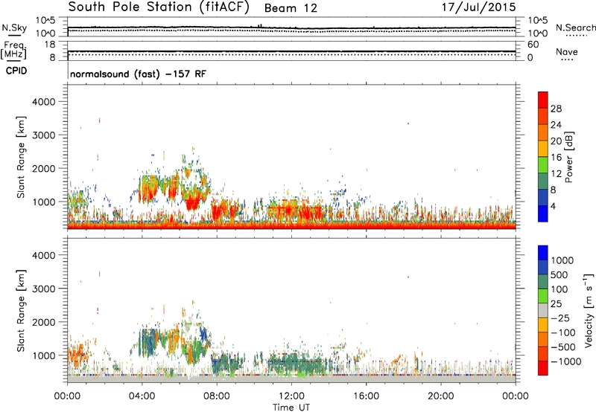Pick the dark green Power segment between 8 and 12
Viewport: 596px width, 412px height.
(543, 181)
